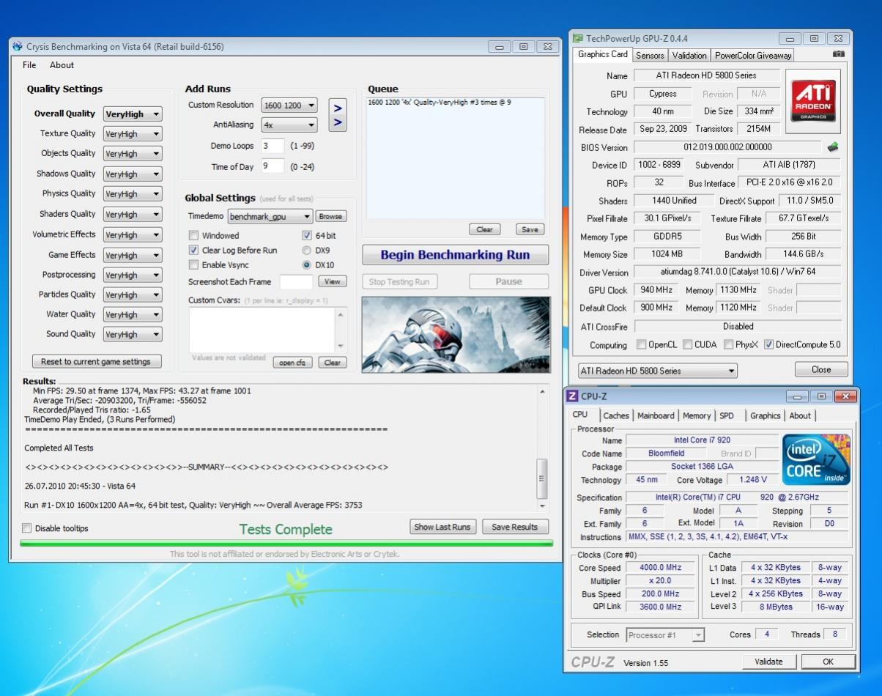This screenshot has width=882, height=696.
Task: Click the Screenshot View button
Action: click(x=333, y=282)
